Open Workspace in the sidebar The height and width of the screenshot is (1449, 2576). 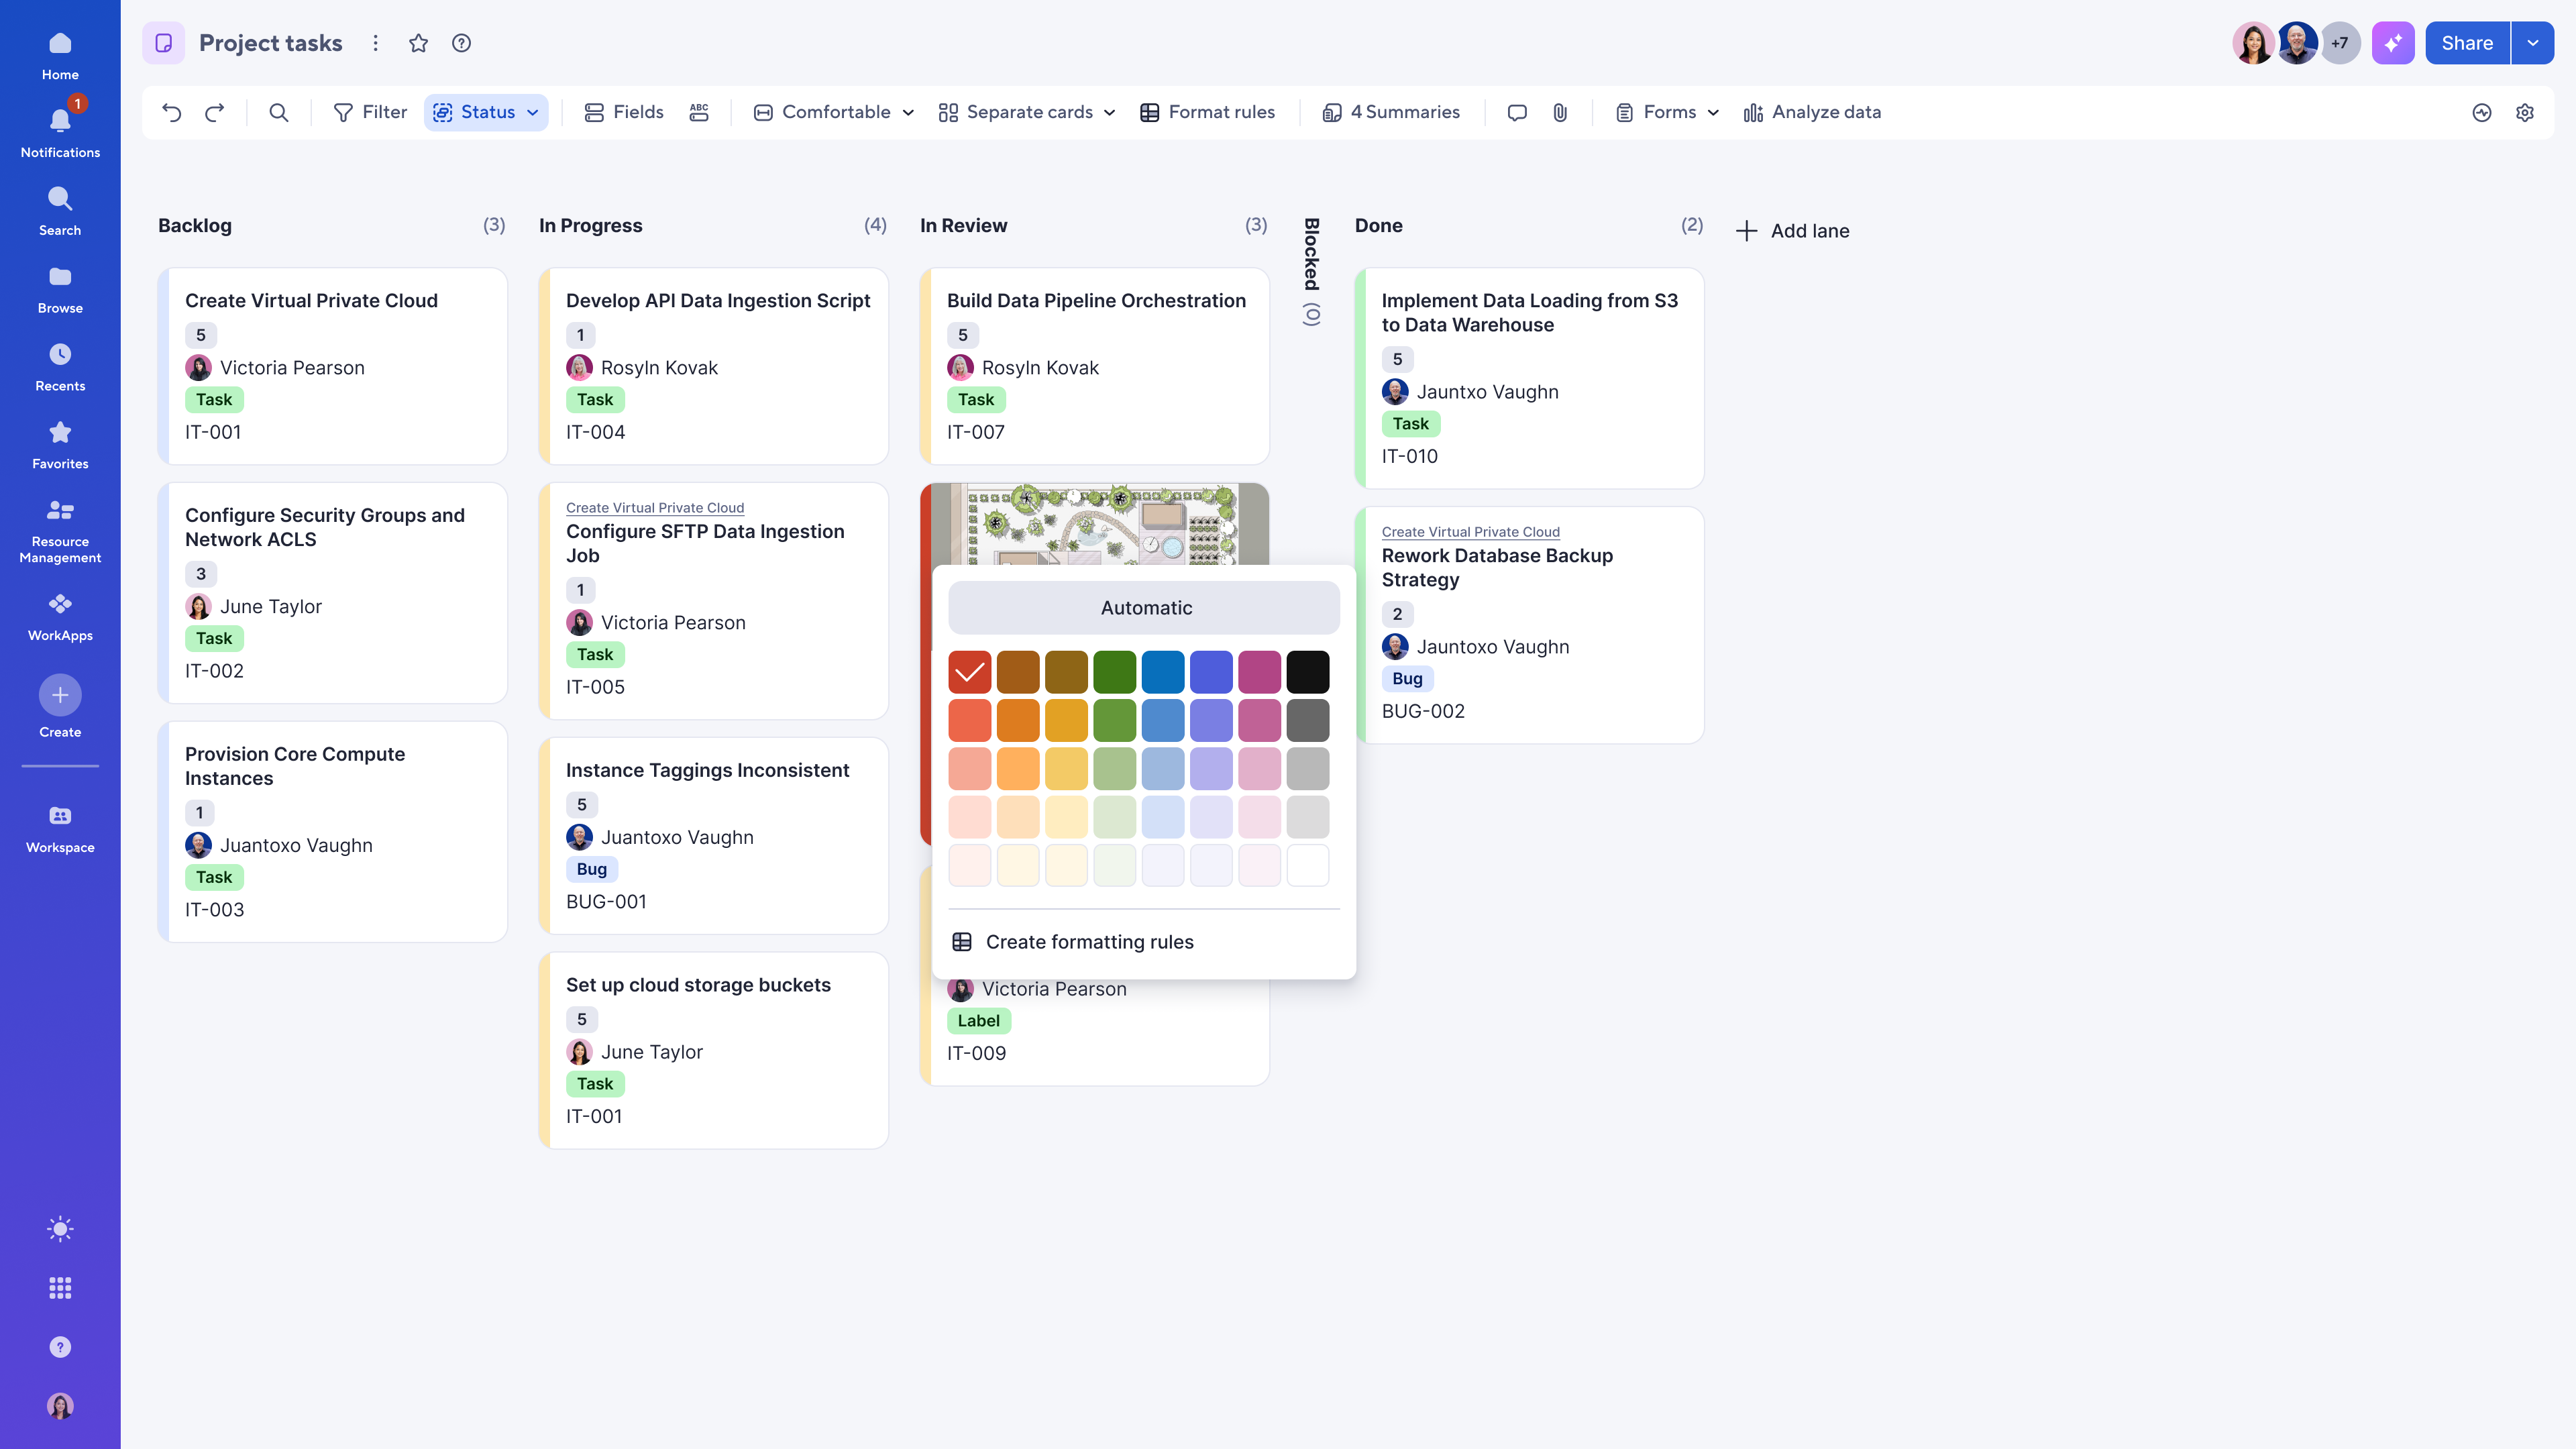(x=60, y=829)
